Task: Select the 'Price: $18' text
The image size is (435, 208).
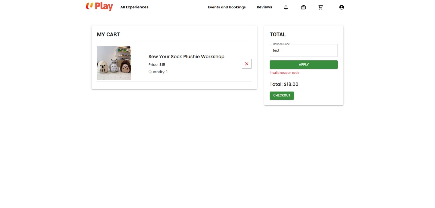Action: pos(157,64)
